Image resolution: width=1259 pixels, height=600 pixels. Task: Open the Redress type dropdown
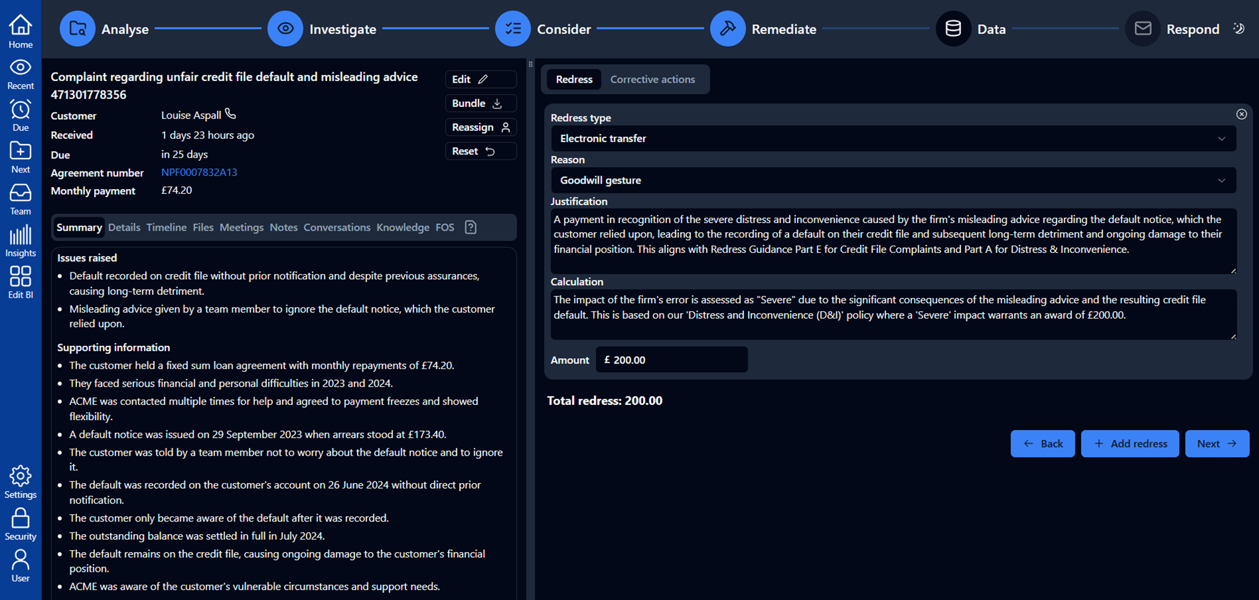[893, 138]
